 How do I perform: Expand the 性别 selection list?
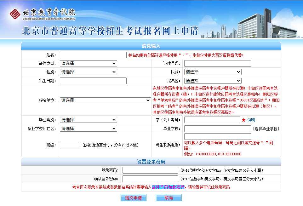point(88,72)
